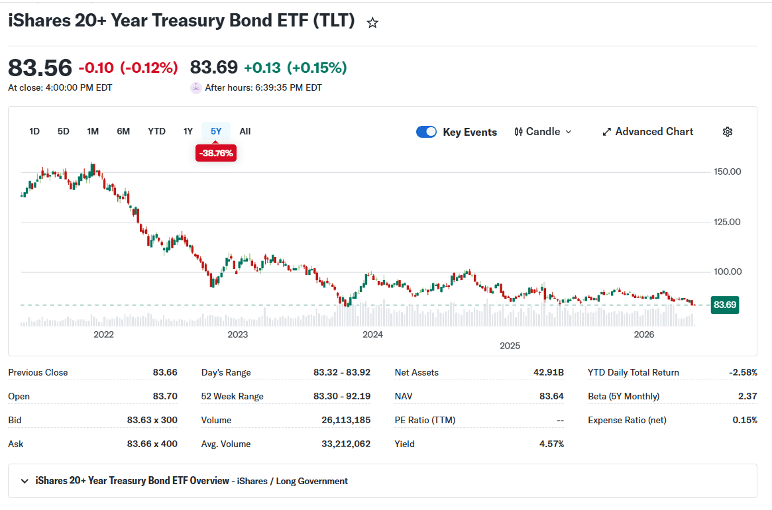The height and width of the screenshot is (510, 772).
Task: Click the candle chart type icon
Action: pyautogui.click(x=518, y=132)
